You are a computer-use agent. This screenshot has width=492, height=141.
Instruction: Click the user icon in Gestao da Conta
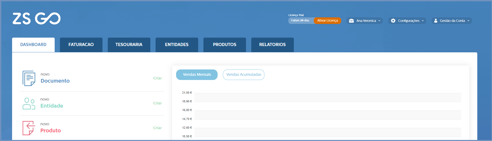point(436,21)
